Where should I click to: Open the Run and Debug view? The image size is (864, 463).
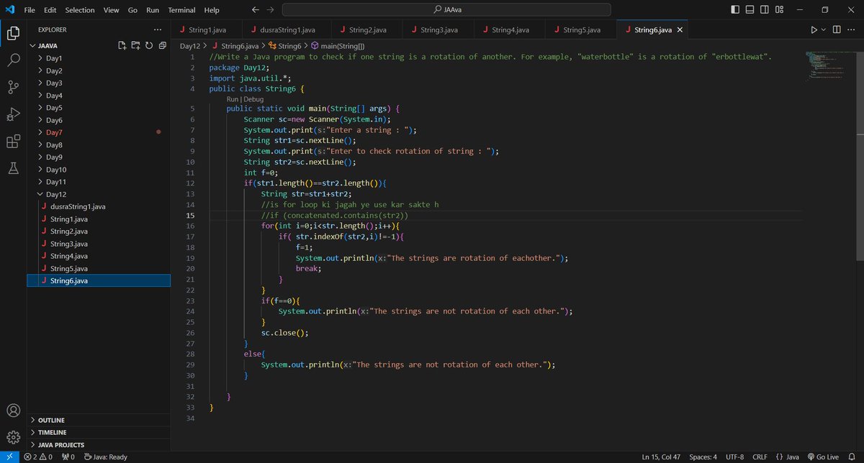pyautogui.click(x=13, y=114)
